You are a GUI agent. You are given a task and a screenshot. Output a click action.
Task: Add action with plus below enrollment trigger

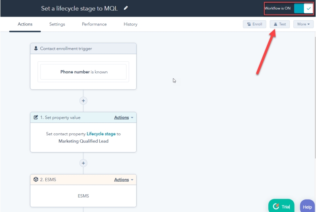click(x=83, y=101)
